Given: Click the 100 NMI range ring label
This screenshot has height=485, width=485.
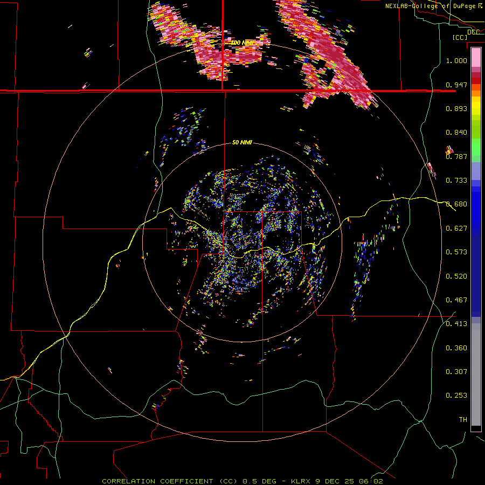Looking at the screenshot, I should click(x=242, y=43).
